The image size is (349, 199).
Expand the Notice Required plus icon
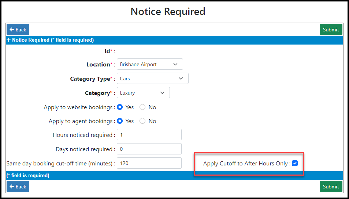[x=9, y=40]
